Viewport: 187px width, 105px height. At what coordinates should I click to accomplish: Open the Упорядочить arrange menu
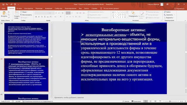click(133, 14)
